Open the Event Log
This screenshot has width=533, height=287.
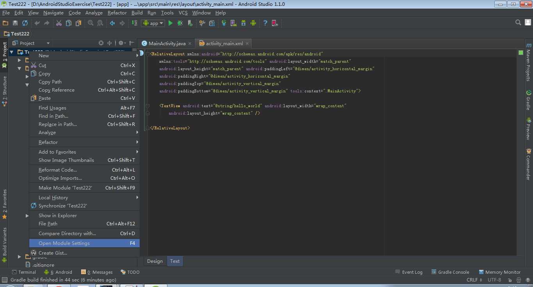[x=409, y=272]
